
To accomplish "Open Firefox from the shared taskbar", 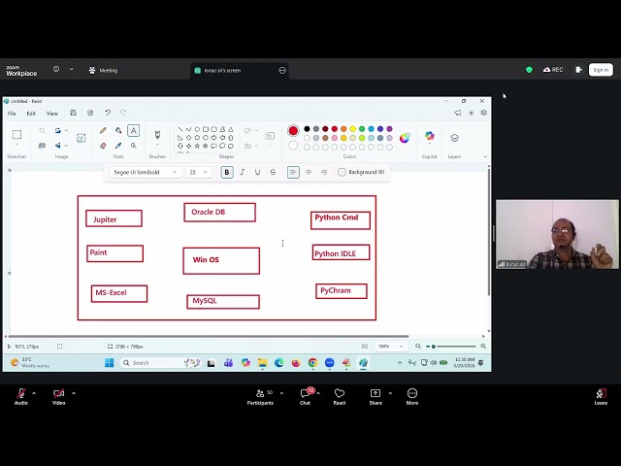I will 296,362.
